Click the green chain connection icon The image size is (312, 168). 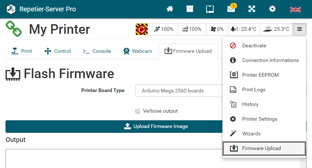point(14,29)
